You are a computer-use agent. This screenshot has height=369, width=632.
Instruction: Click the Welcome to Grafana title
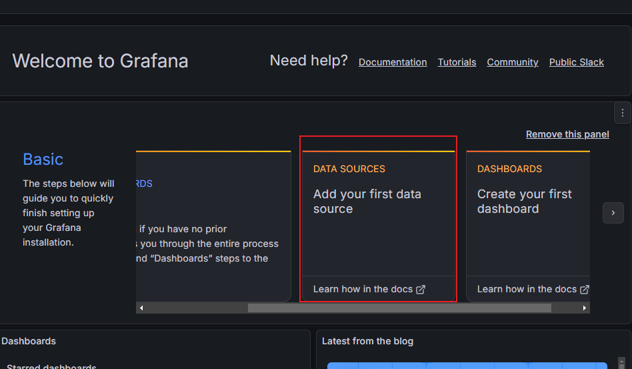tap(101, 61)
